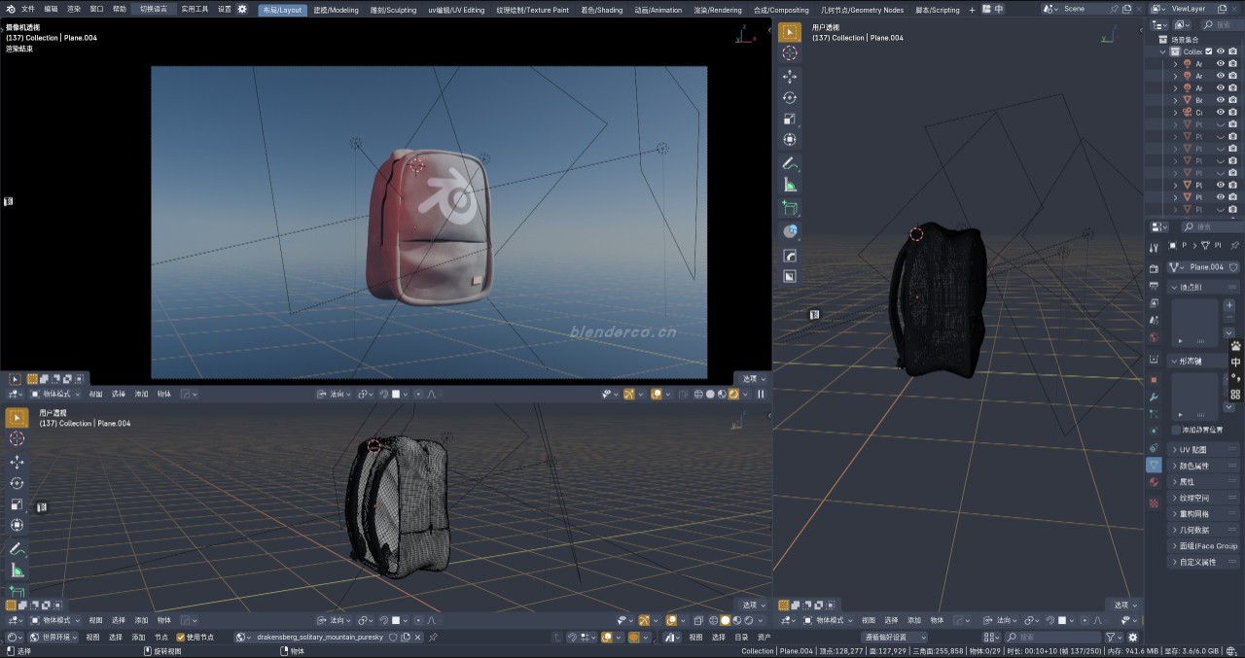Select the Transform tool in the right viewport toolbar
The height and width of the screenshot is (658, 1245).
point(790,140)
